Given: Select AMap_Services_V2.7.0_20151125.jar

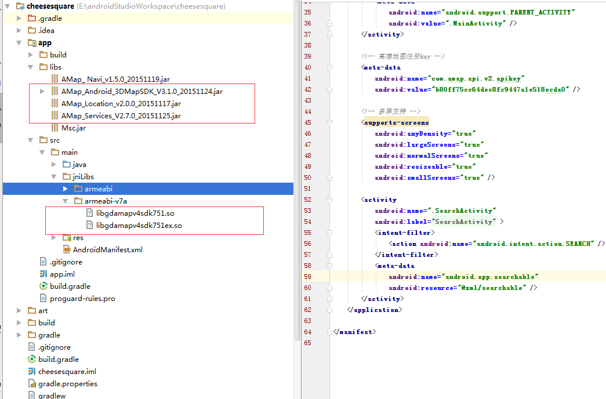Looking at the screenshot, I should pos(121,115).
